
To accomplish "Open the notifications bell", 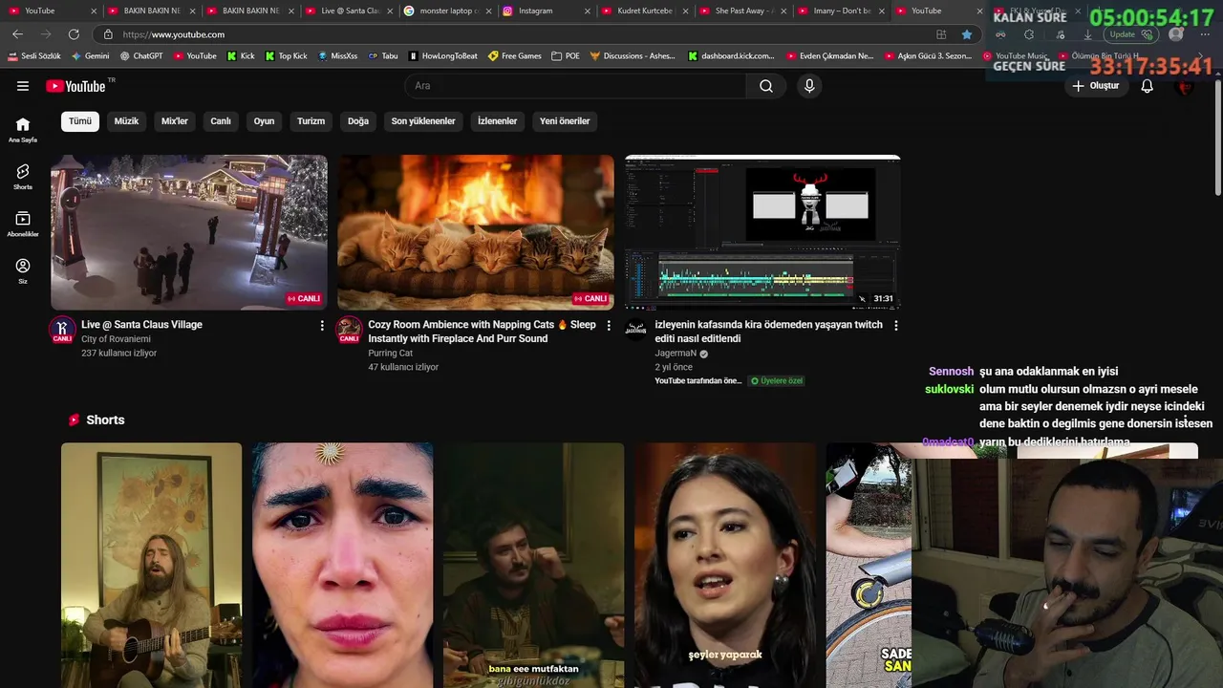I will click(x=1148, y=86).
